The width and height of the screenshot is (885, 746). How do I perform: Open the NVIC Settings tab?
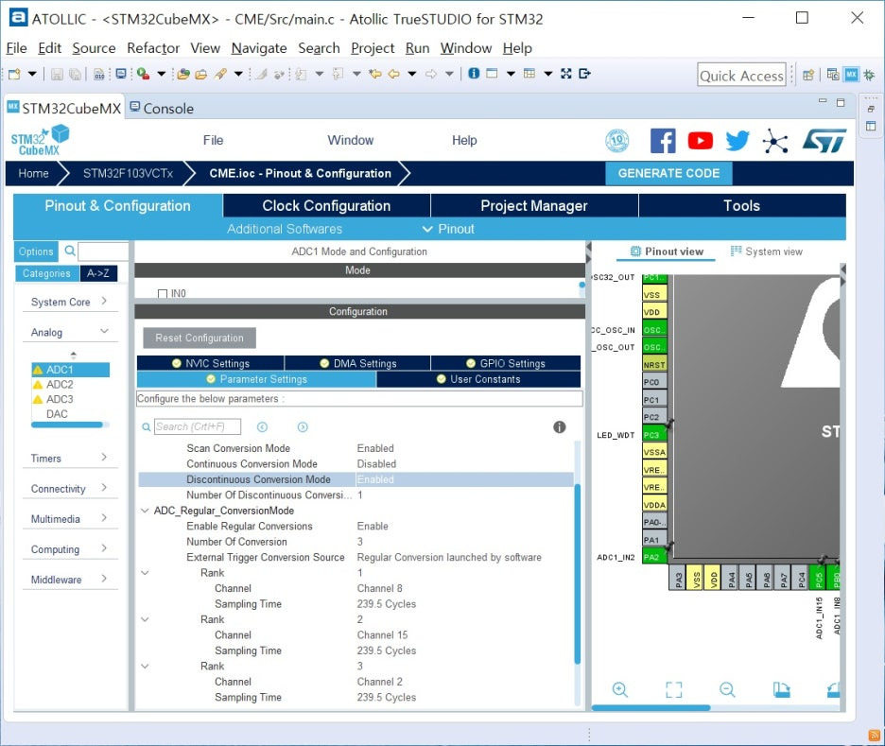(x=211, y=363)
